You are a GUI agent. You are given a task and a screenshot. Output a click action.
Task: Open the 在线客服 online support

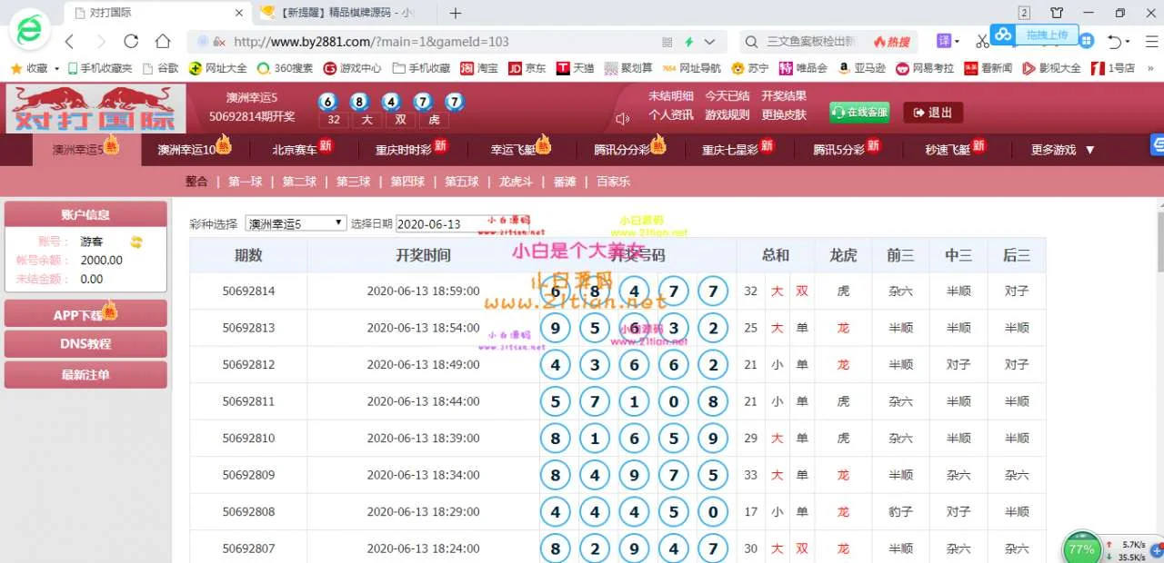(x=858, y=113)
